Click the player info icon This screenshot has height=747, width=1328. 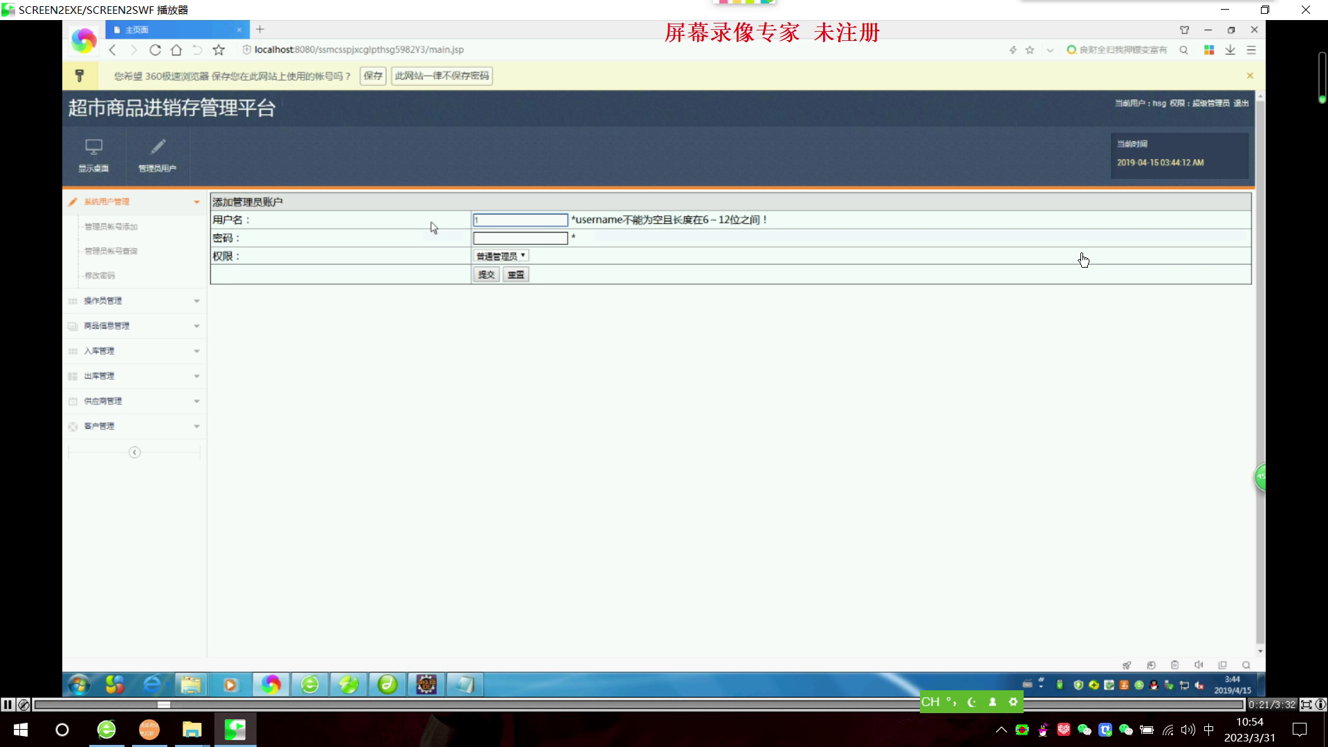[x=1320, y=705]
